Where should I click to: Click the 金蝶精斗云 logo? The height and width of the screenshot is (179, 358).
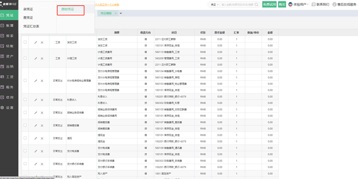[8, 4]
